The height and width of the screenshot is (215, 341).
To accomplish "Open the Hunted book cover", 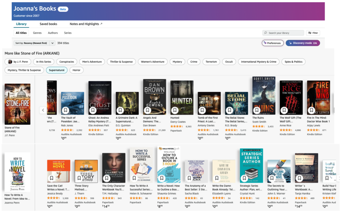I will point(182,98).
